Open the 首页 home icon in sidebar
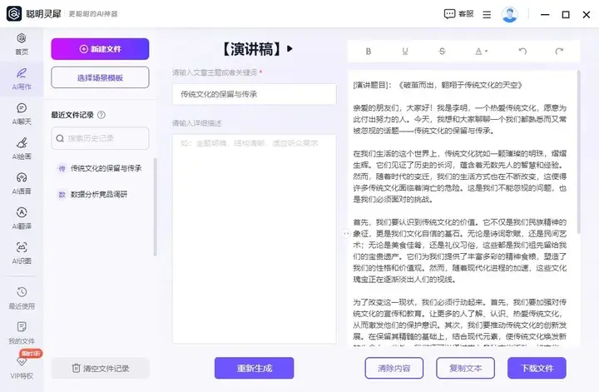The width and height of the screenshot is (599, 392). (x=21, y=43)
